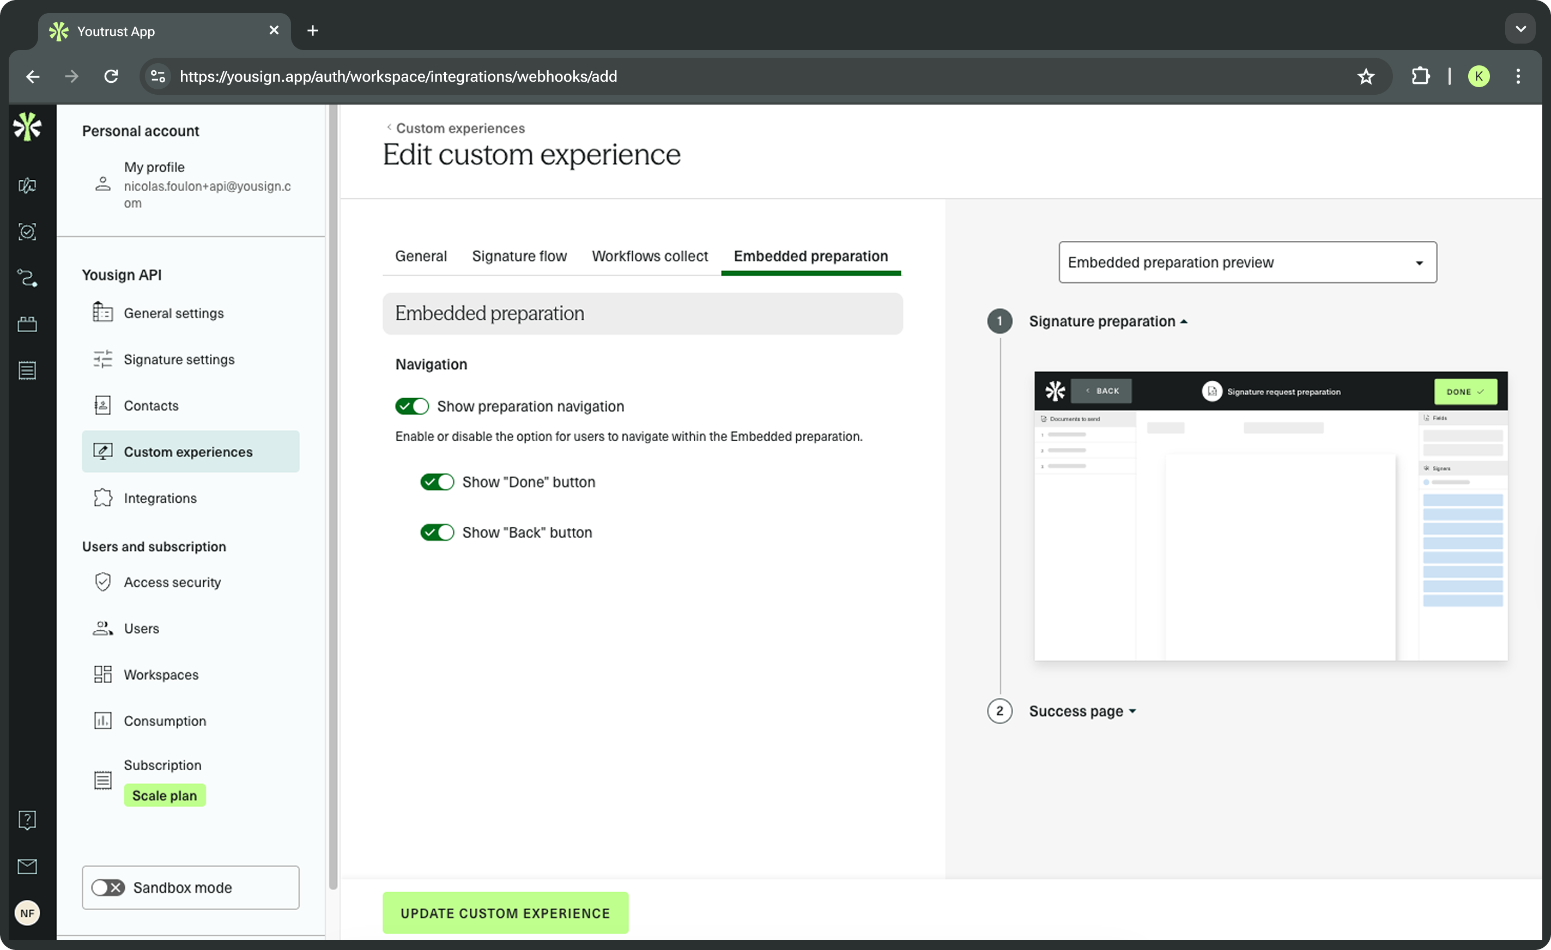The image size is (1551, 950).
Task: Click the Youtrust App tab title
Action: pos(116,31)
